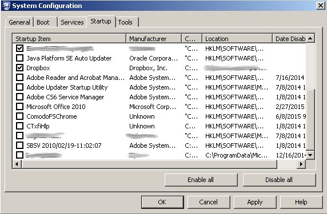Select the Microsoft Corp... manufacturer cell

pyautogui.click(x=153, y=107)
